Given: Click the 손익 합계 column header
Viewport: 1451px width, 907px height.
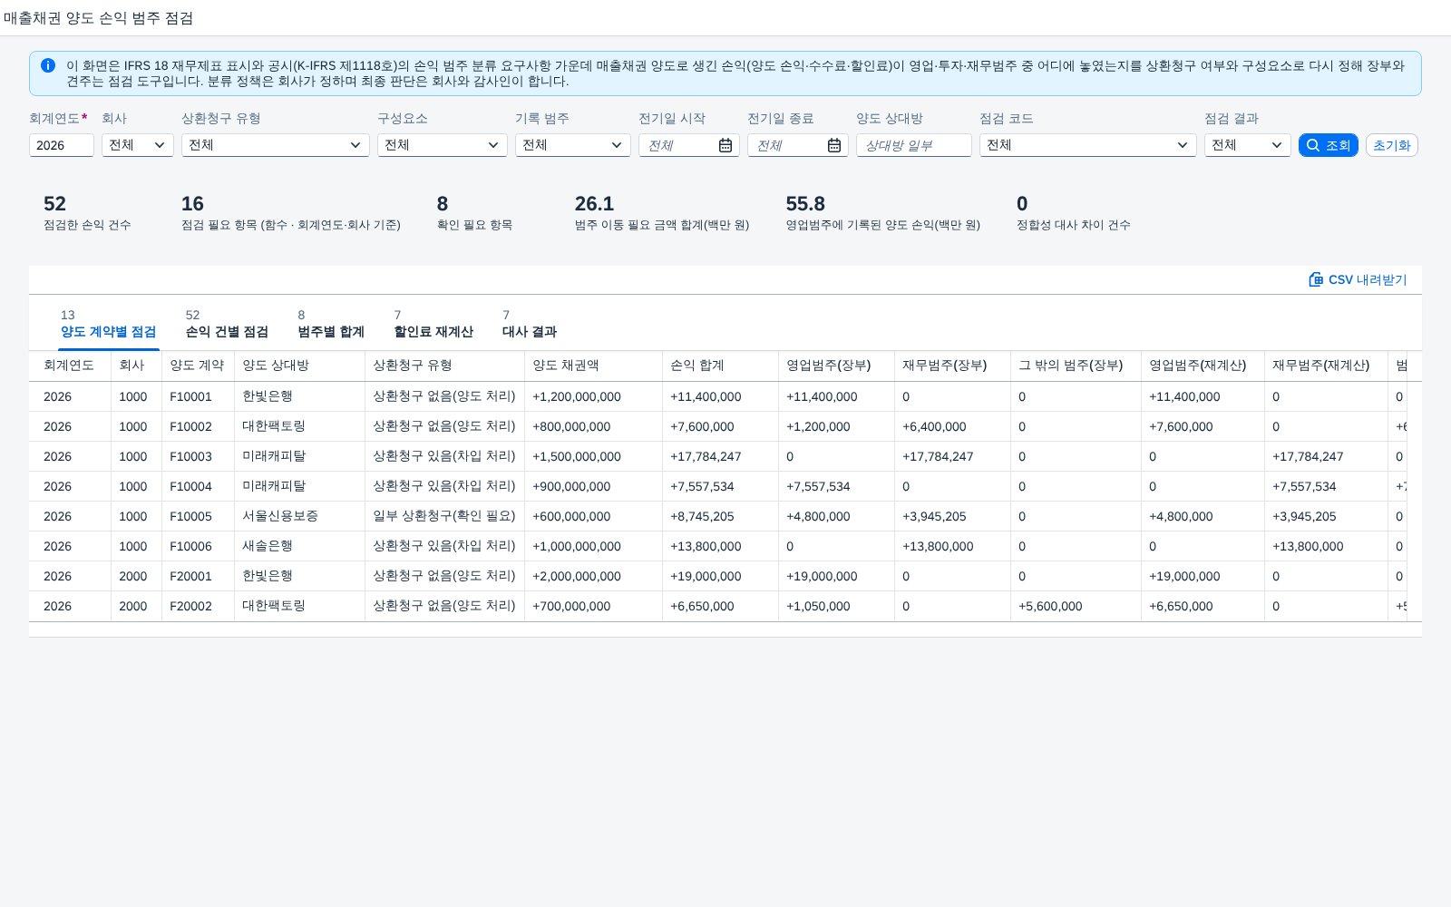Looking at the screenshot, I should tap(721, 366).
